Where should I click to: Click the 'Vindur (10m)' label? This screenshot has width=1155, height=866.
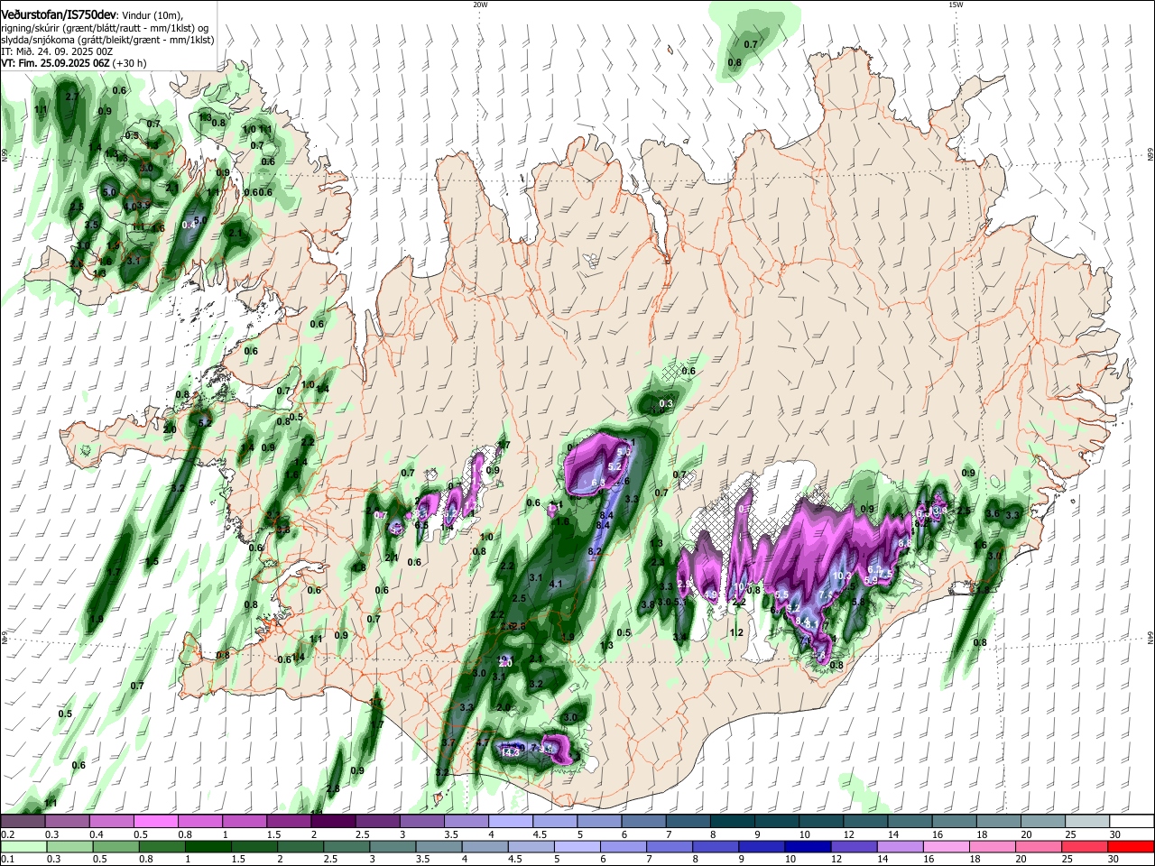point(152,14)
